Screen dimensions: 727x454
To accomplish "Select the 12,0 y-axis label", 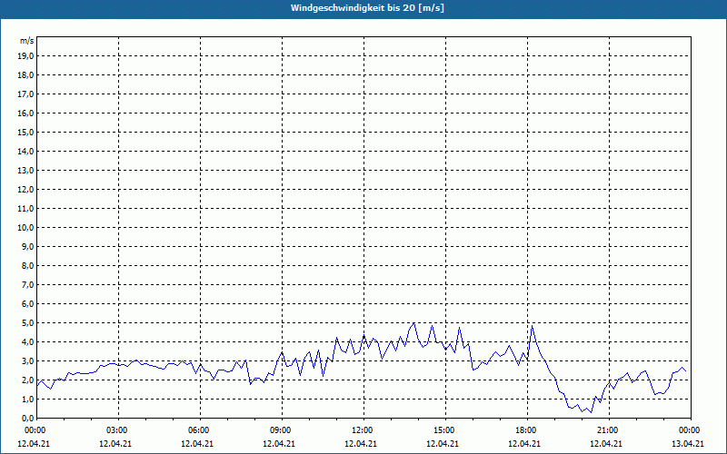I will tap(26, 190).
